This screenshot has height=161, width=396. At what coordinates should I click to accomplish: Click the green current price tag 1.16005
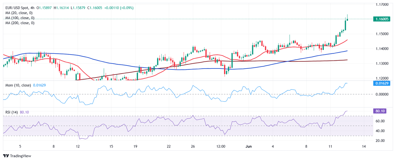click(381, 19)
